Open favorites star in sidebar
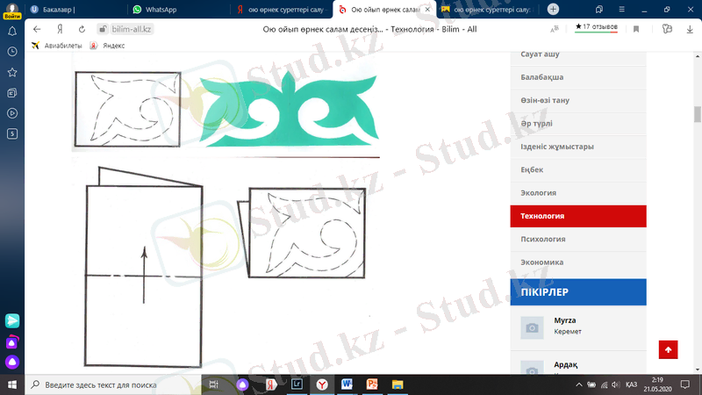 point(12,72)
